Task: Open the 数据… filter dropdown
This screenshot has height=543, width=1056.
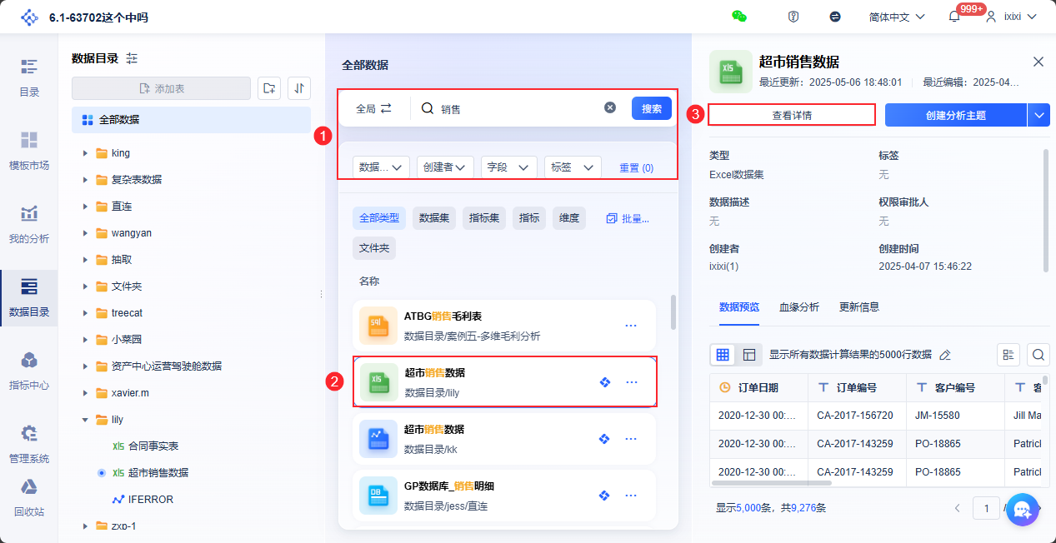Action: tap(381, 167)
